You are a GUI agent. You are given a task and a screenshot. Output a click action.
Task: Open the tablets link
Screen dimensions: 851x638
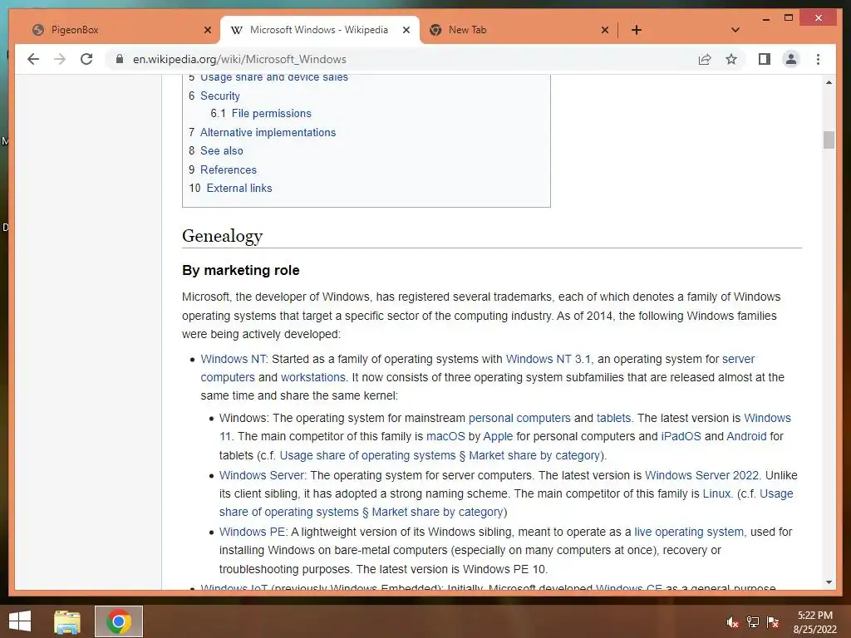[613, 419]
